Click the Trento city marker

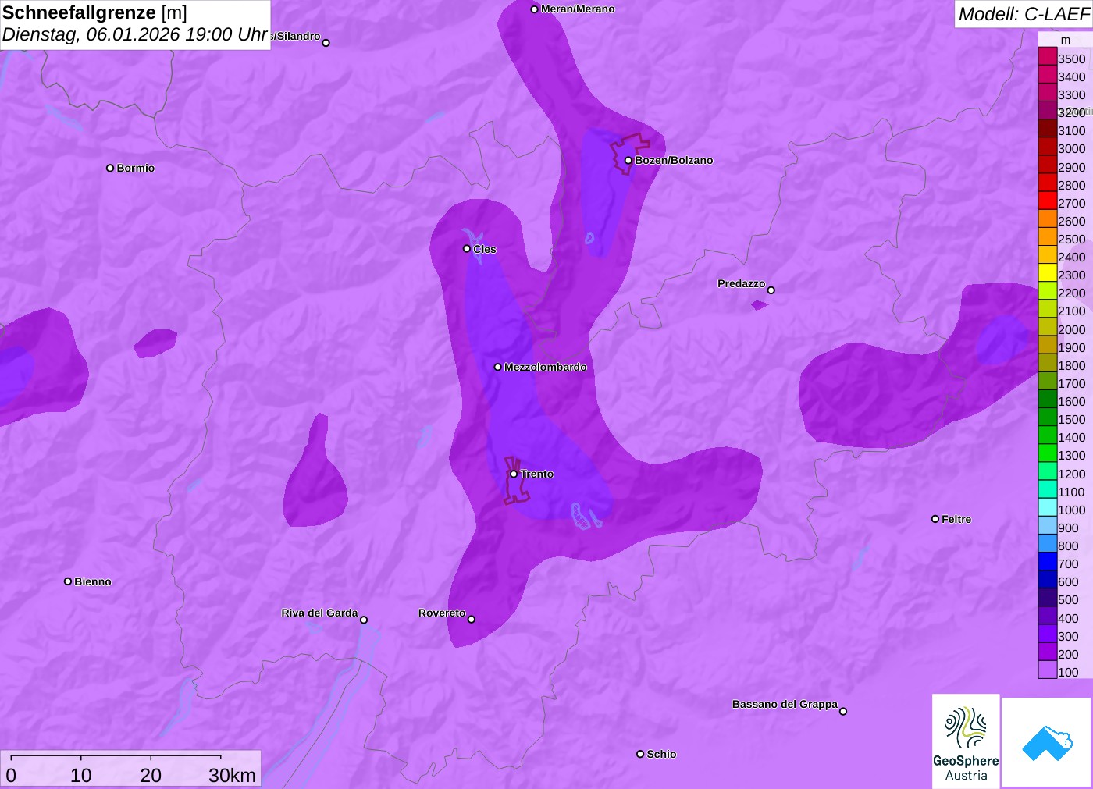pos(514,474)
